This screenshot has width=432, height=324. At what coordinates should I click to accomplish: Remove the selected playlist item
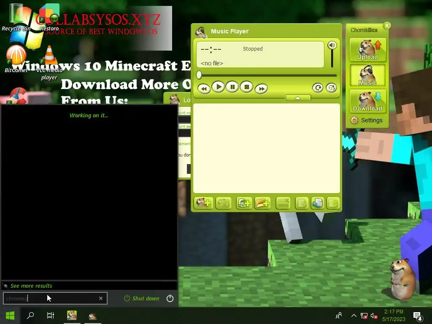(283, 203)
